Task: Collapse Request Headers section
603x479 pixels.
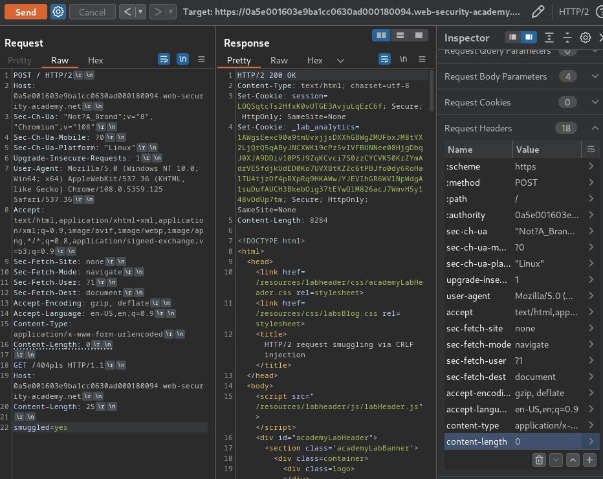Action: point(595,128)
